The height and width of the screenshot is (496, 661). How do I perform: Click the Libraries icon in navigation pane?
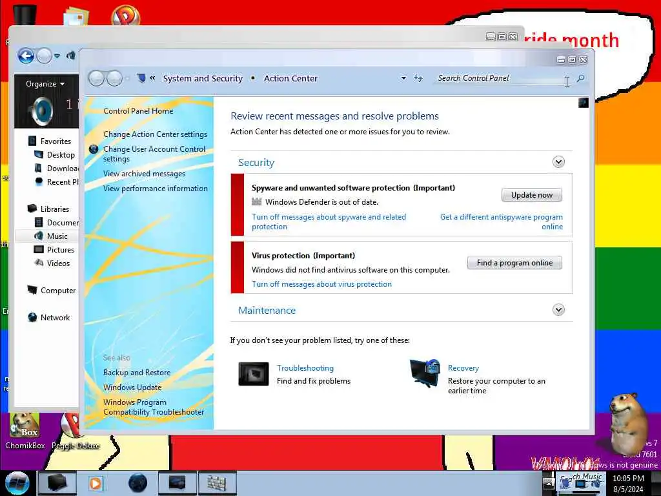[x=32, y=209]
